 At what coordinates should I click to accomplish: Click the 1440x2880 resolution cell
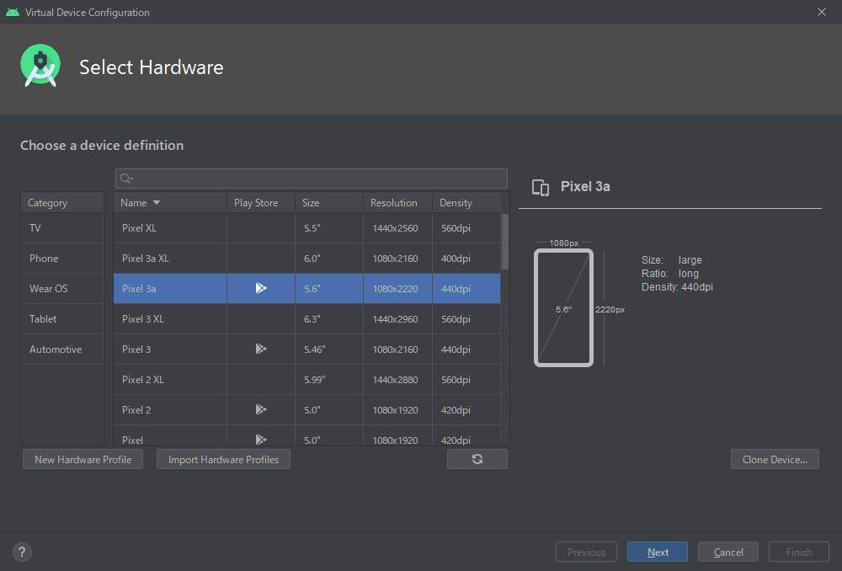pyautogui.click(x=398, y=380)
